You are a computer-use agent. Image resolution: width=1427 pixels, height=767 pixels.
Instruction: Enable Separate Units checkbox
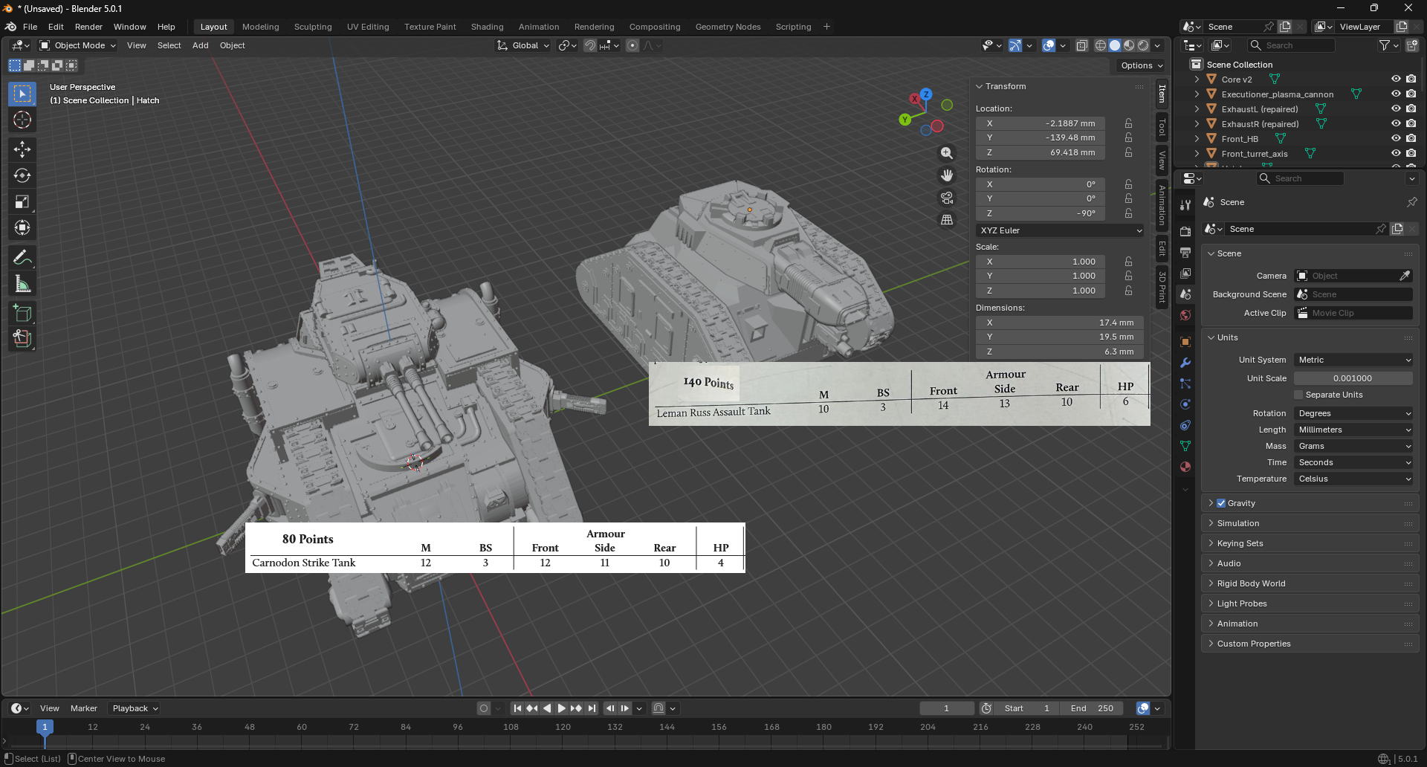[1298, 395]
